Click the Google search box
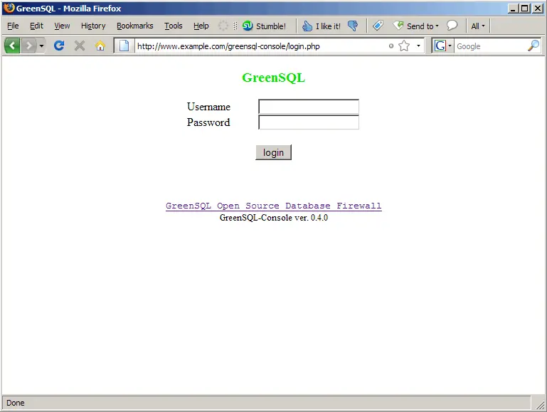The height and width of the screenshot is (412, 547). (x=490, y=46)
